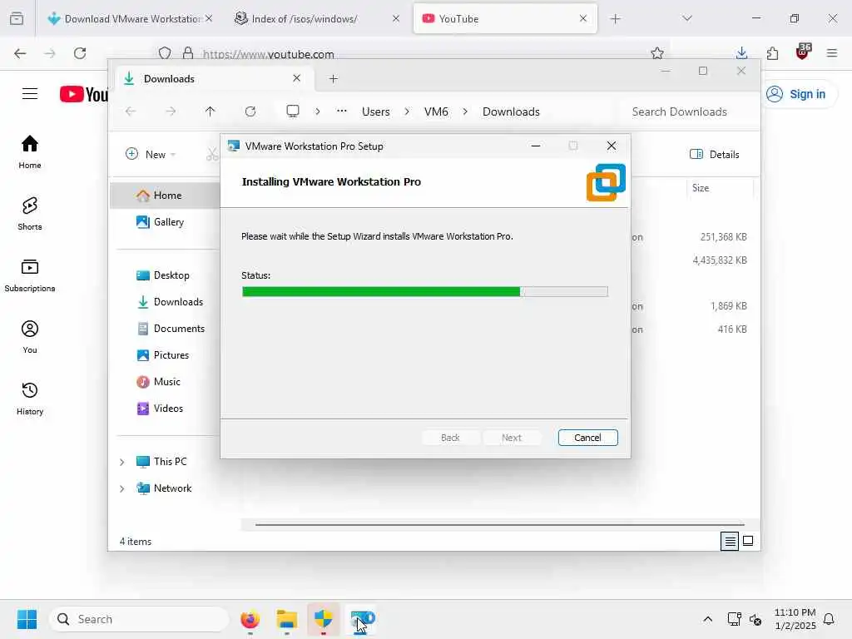This screenshot has width=852, height=639.
Task: Go up one folder level in Explorer
Action: 211,111
